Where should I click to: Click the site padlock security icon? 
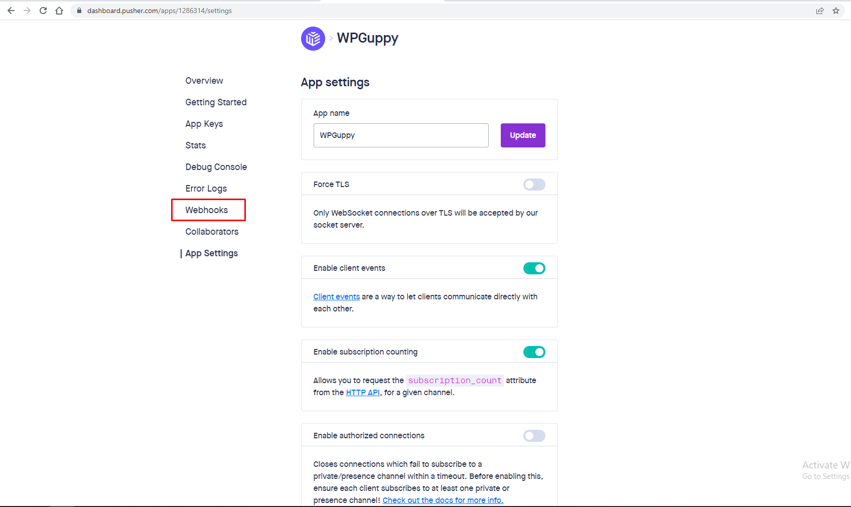pos(79,11)
